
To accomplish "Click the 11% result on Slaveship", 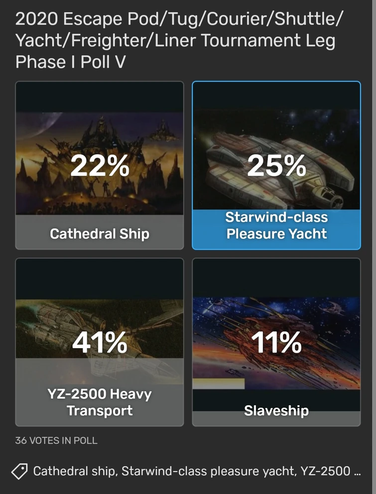I will [276, 343].
